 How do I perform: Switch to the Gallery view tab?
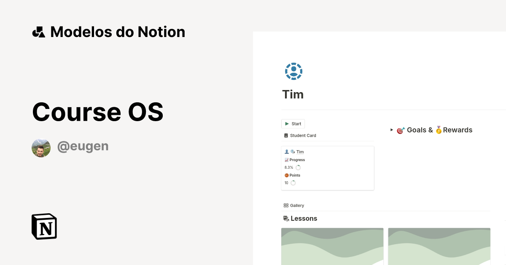pos(296,205)
